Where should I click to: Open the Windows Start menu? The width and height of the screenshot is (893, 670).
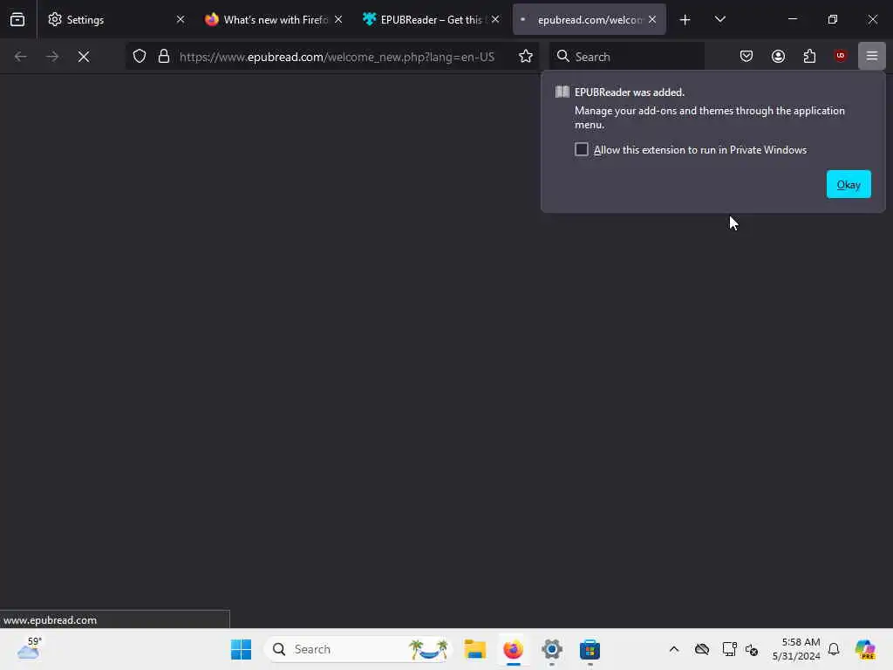[241, 649]
